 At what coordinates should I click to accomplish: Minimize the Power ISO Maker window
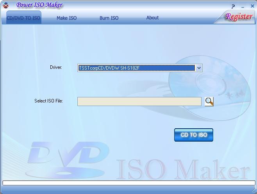(243, 7)
